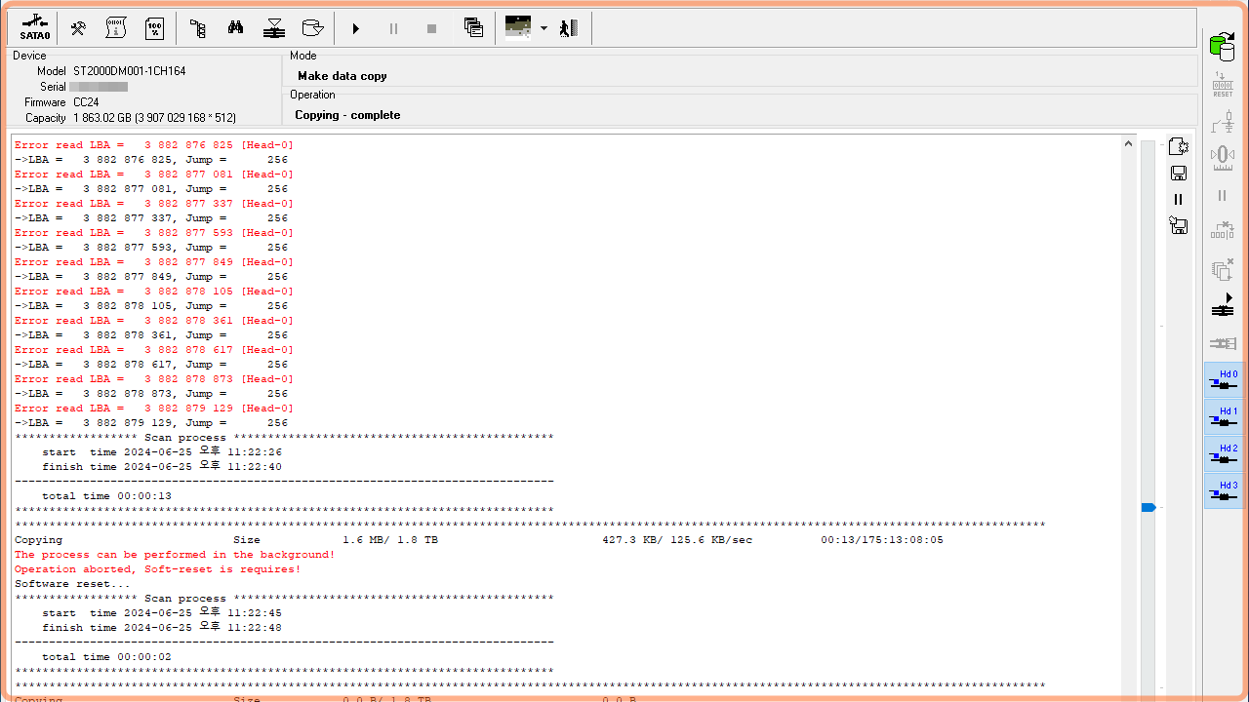Click the greyed pause icon in right sidebar
Viewport: 1249px width, 702px height.
click(1223, 196)
